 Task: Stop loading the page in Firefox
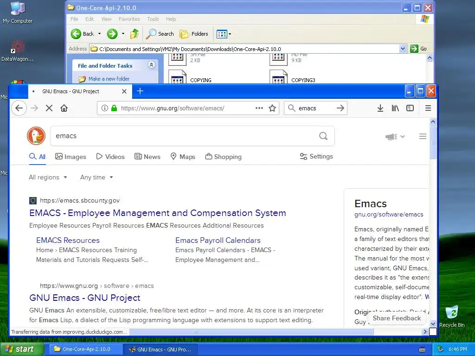point(49,108)
